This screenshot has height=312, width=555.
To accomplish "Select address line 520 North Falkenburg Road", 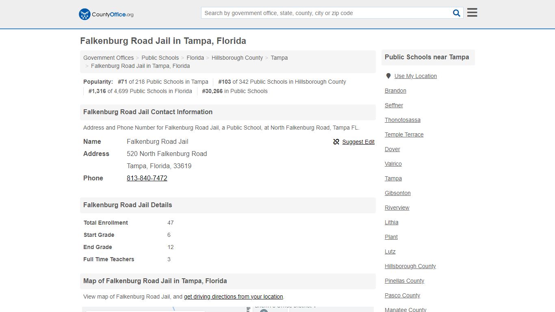I will (x=167, y=154).
